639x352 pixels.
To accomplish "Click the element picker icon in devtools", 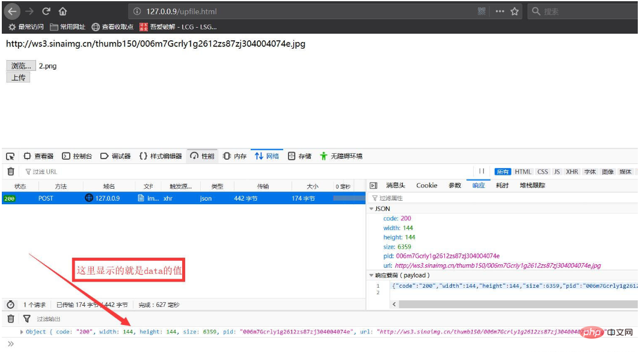I will click(x=10, y=156).
